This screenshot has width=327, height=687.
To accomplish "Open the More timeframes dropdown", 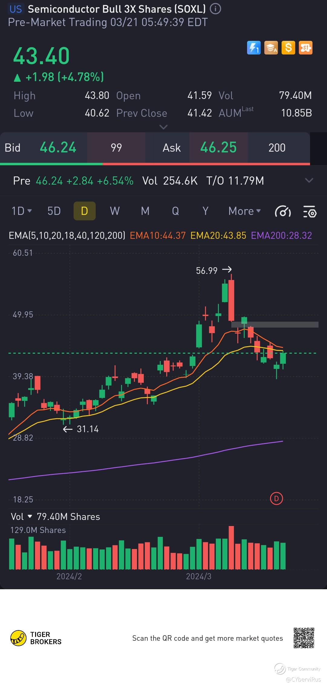I will tap(245, 211).
